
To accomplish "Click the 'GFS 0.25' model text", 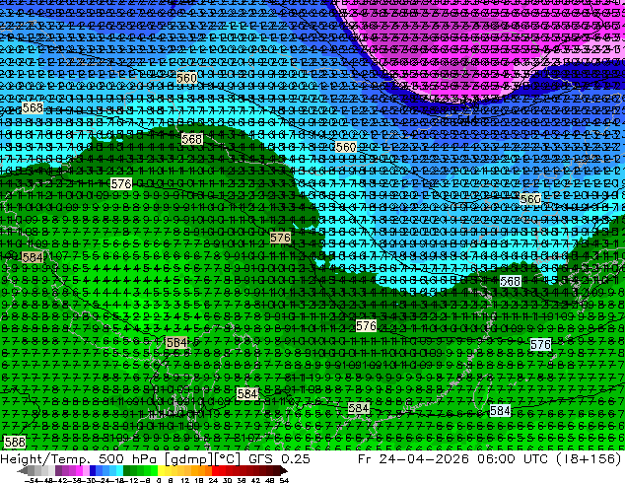I will coord(279,458).
